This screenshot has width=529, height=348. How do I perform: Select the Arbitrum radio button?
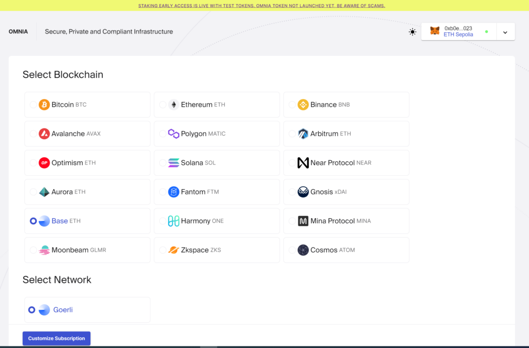tap(292, 134)
